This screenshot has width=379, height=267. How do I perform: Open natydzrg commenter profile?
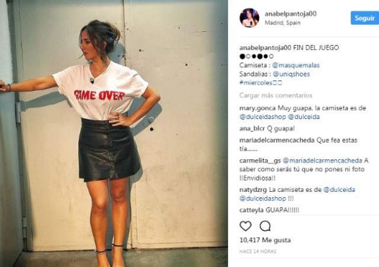(253, 189)
